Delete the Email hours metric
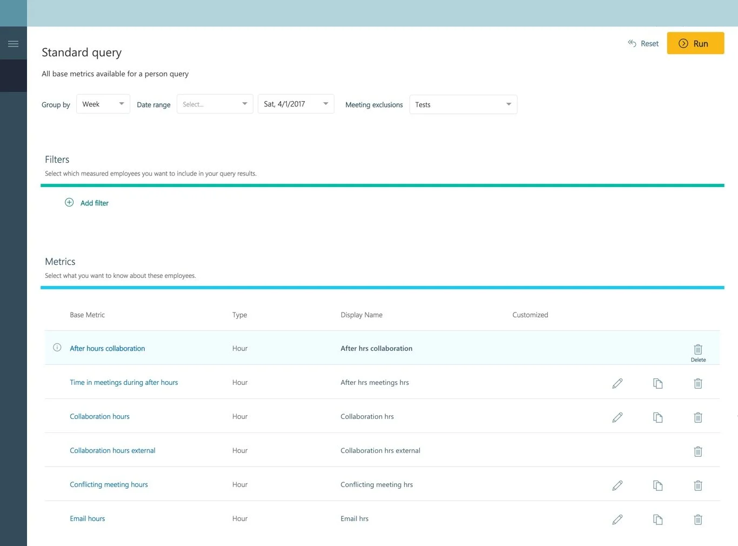Screen dimensions: 738x546 (697, 520)
